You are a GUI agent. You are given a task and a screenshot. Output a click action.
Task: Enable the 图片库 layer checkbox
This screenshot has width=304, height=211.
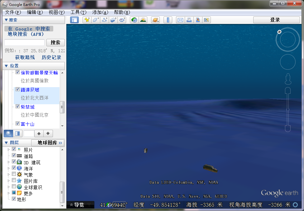point(14,180)
